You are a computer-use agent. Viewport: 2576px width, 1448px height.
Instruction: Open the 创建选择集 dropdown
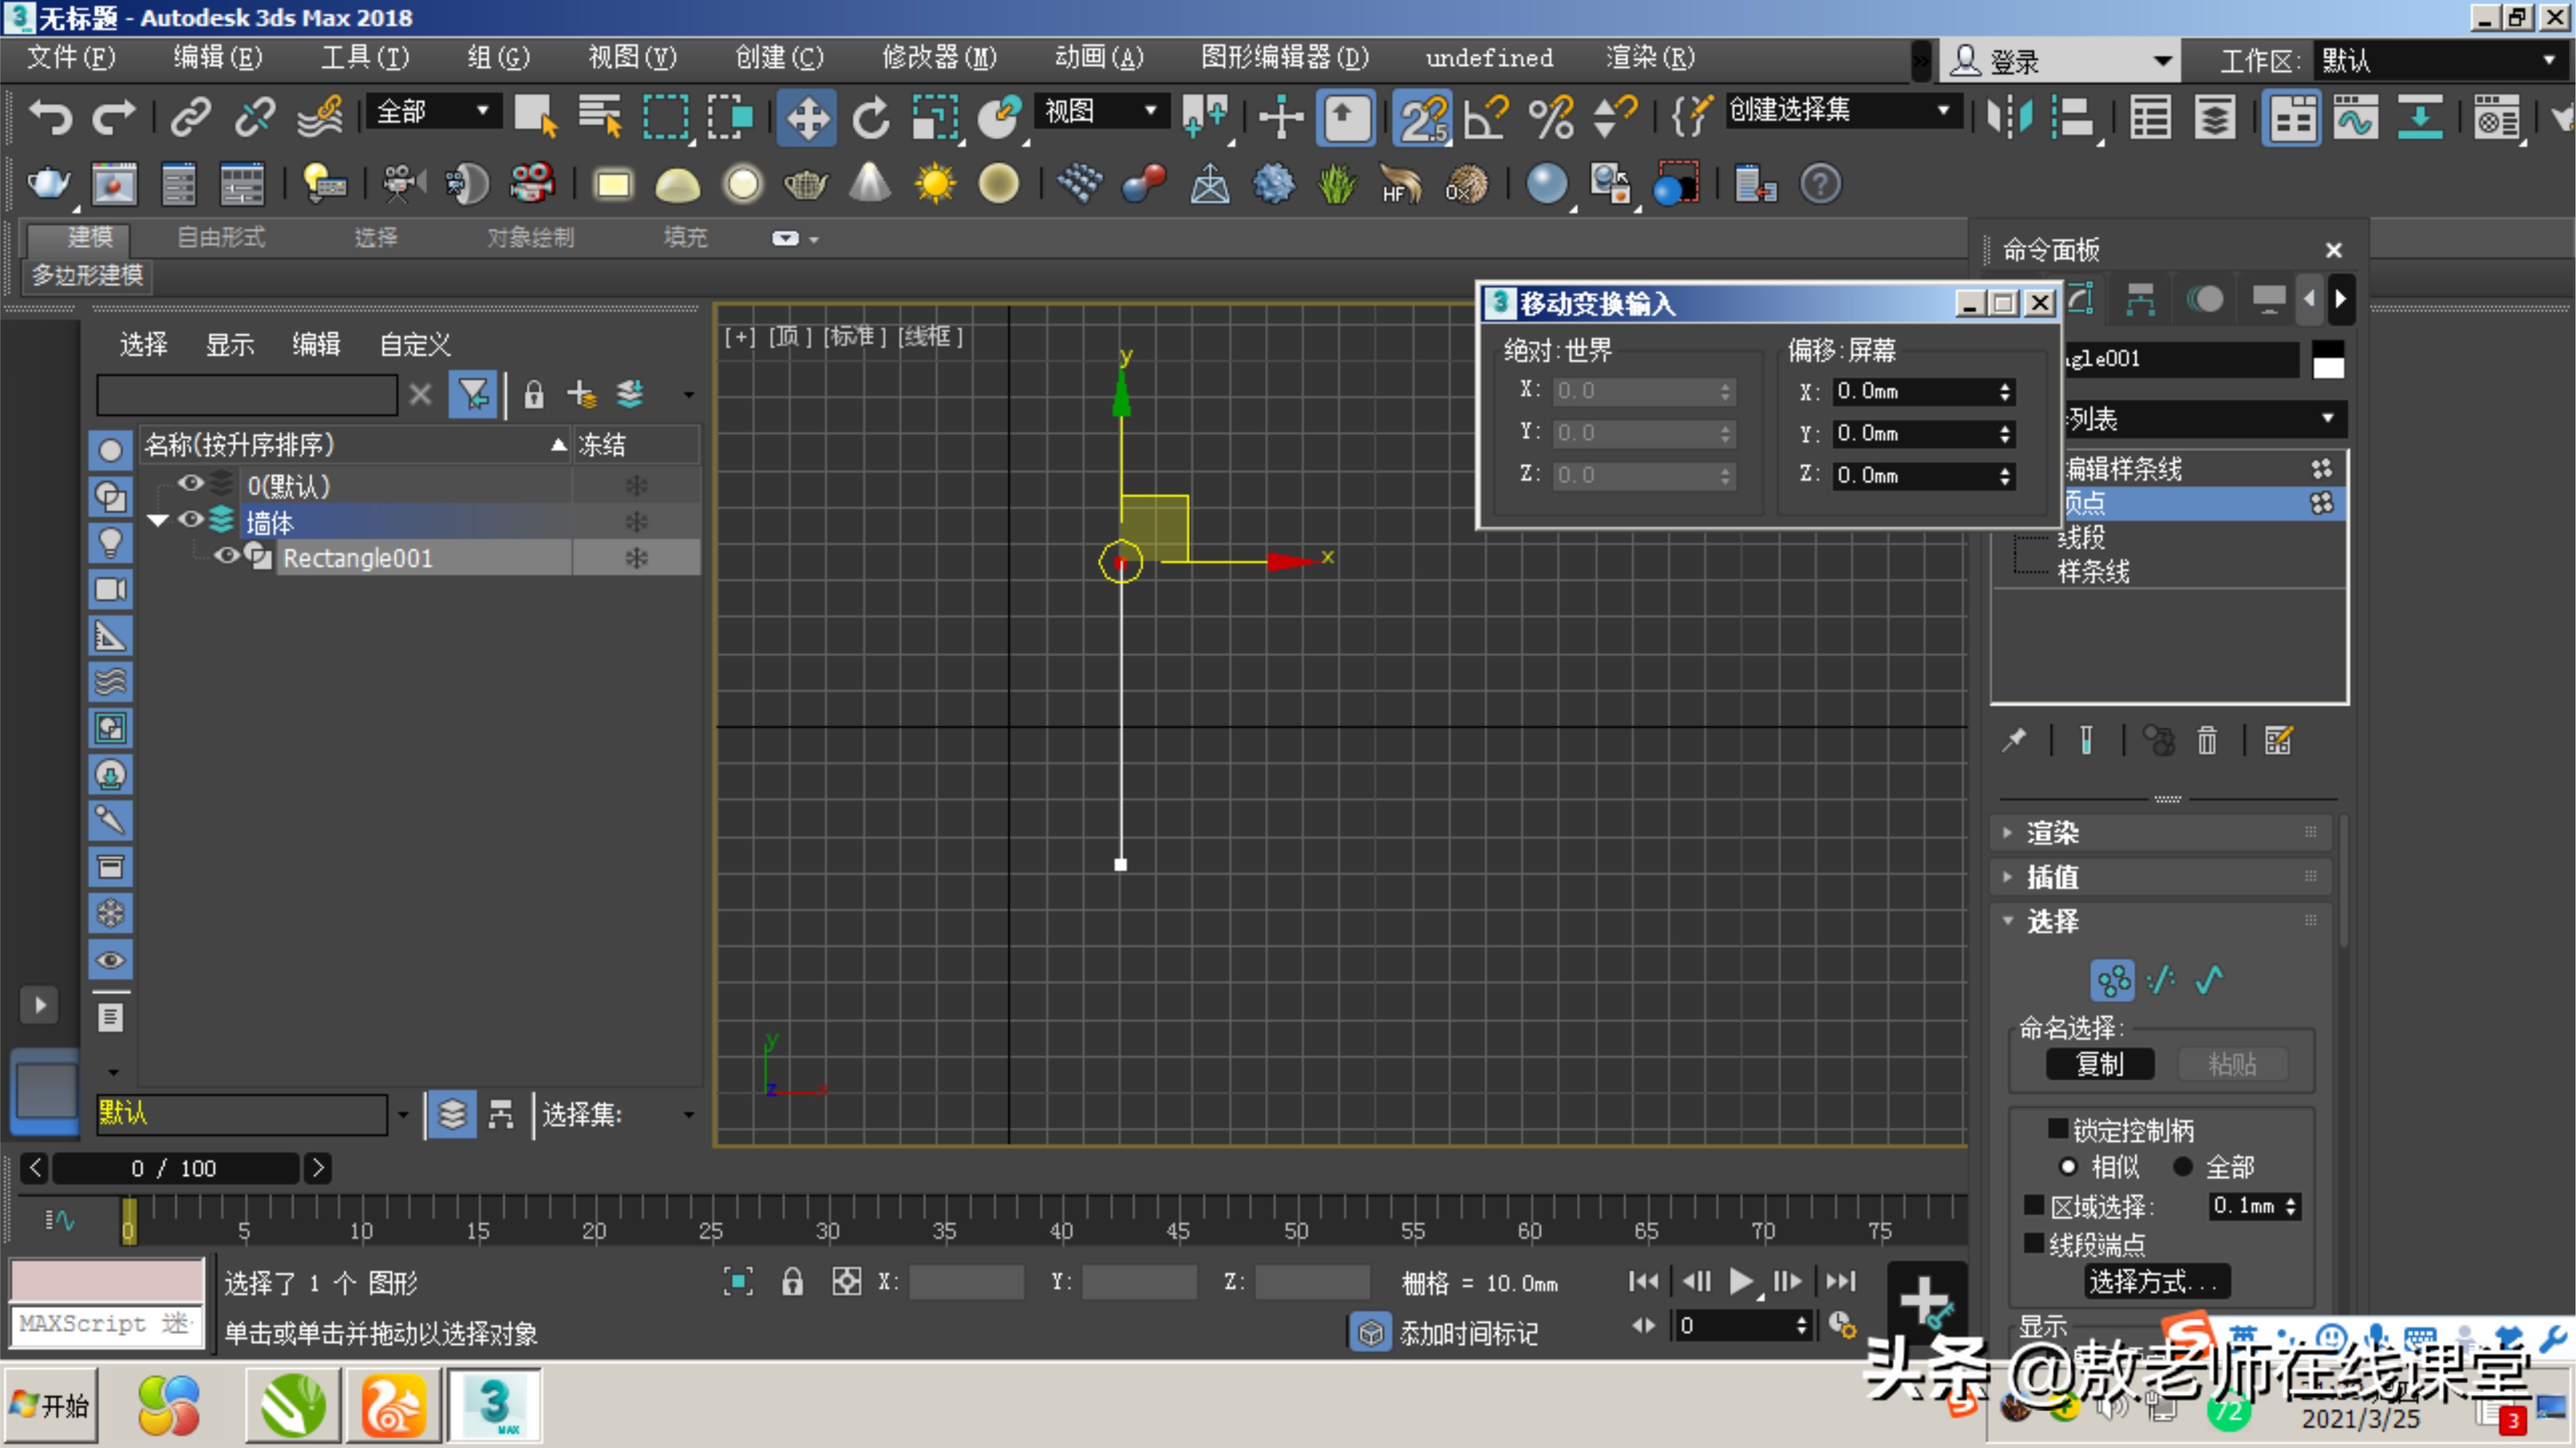[x=1941, y=110]
